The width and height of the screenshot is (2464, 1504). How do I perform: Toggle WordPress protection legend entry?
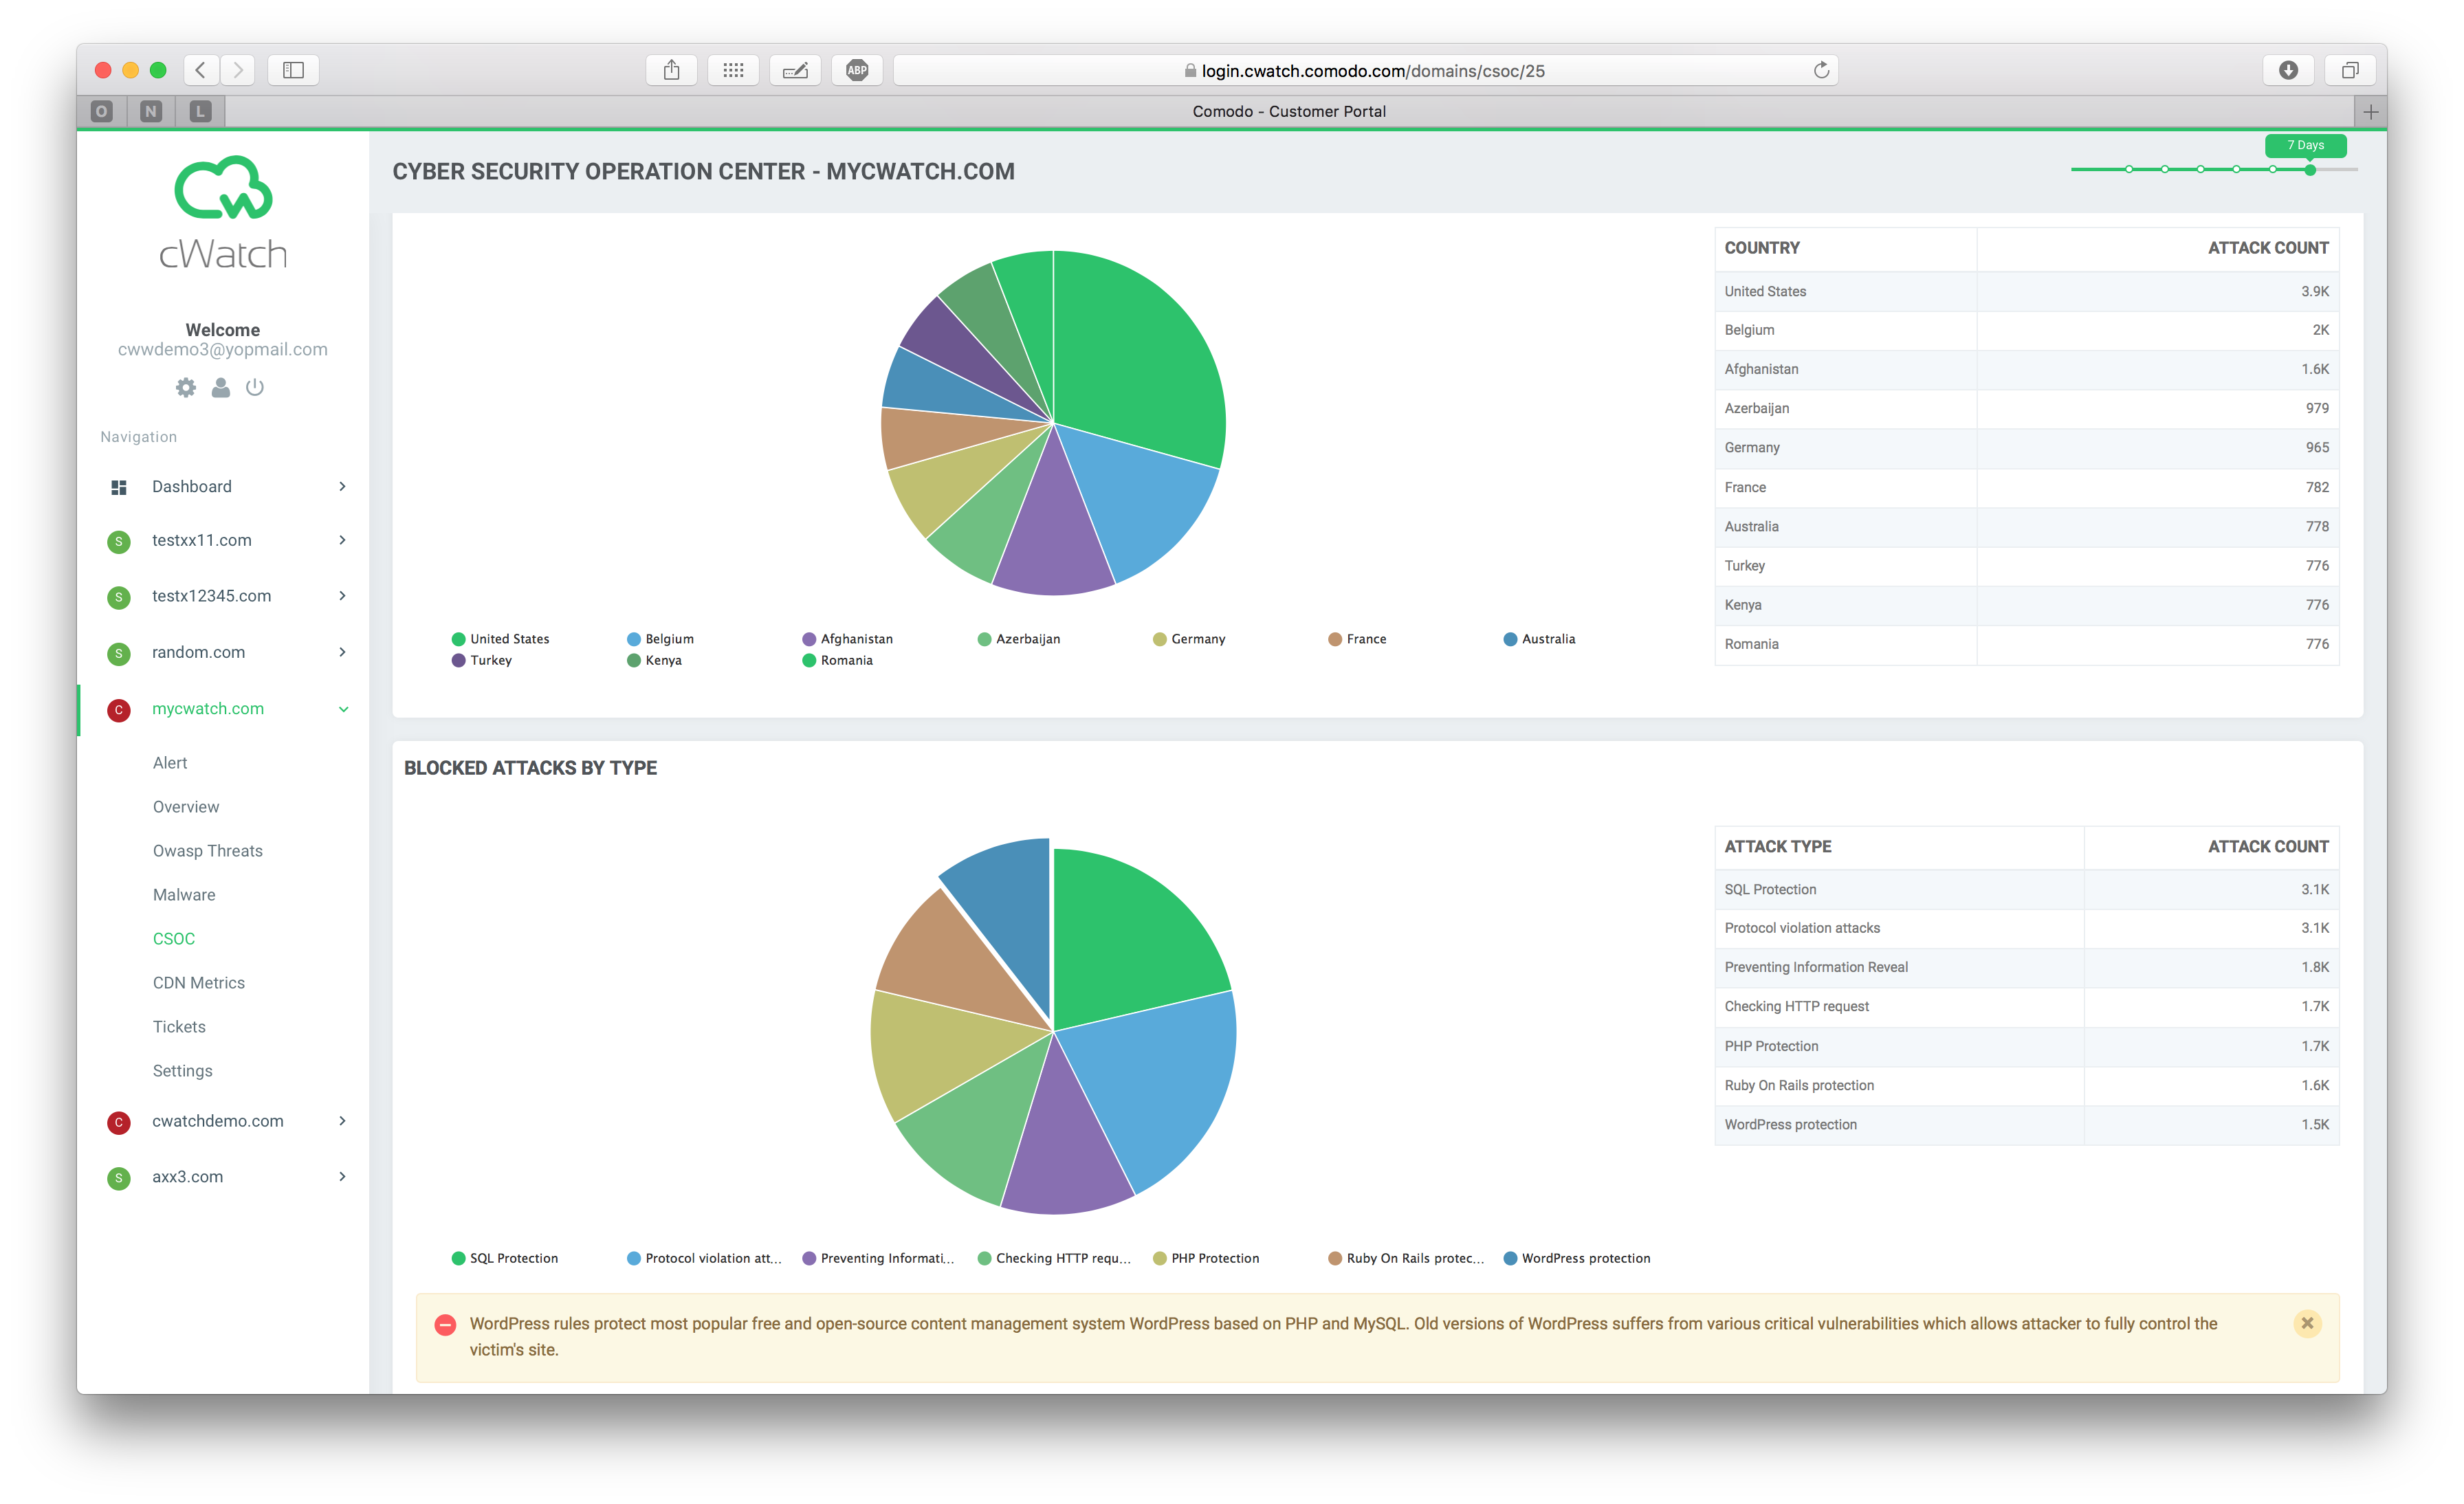[x=1577, y=1258]
